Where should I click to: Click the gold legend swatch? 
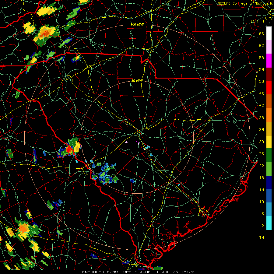[269, 128]
